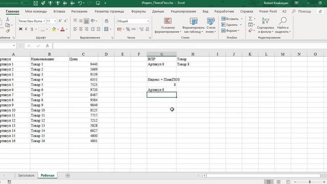Click the horizontal scrollbar at the bottom
Screen dimensions: 327x184
[263, 176]
